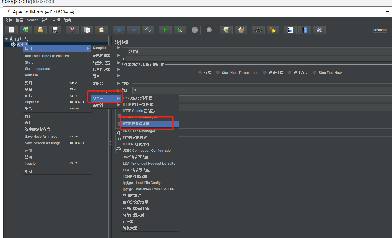Click the Toggle enable/disable toolbar icon
Screen dimensions: 392x238
coord(148,30)
